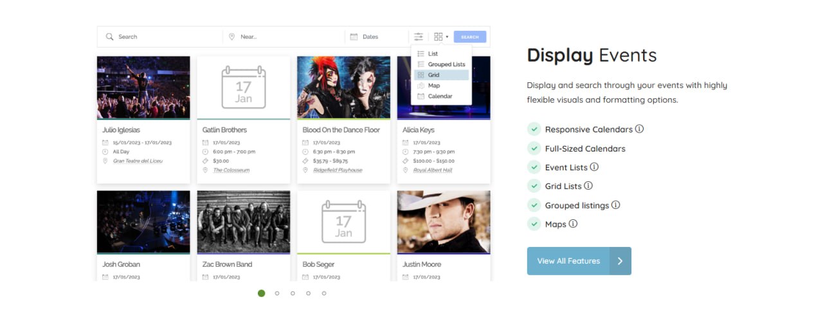The image size is (823, 335).
Task: Click the Zac Brown Band title text
Action: (x=227, y=264)
